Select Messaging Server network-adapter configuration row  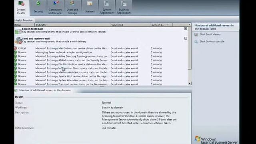pos(101,52)
